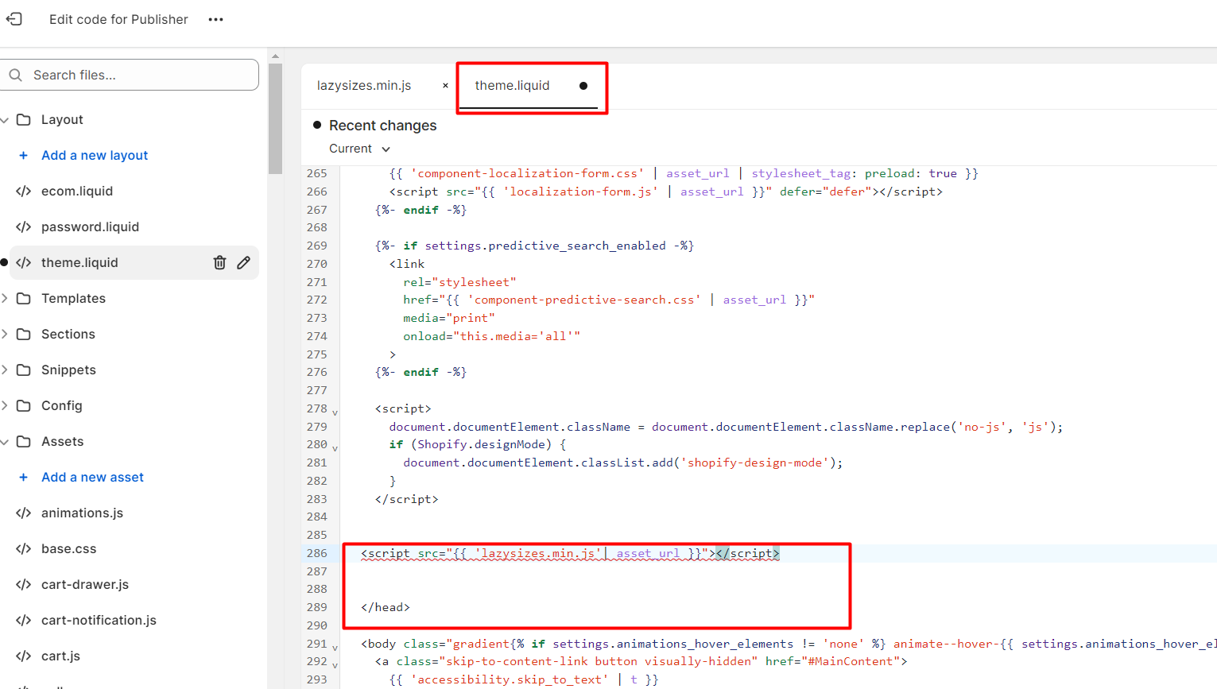1217x689 pixels.
Task: Fold code at line 292 arrow
Action: coord(335,665)
